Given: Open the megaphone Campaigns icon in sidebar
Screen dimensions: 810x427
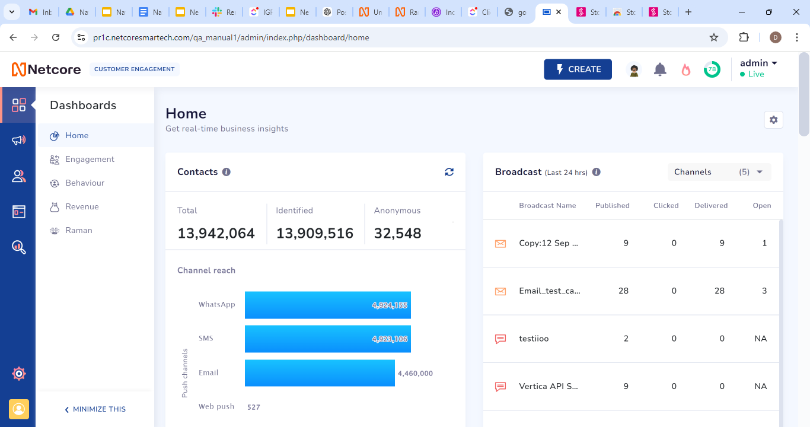Looking at the screenshot, I should (x=19, y=141).
